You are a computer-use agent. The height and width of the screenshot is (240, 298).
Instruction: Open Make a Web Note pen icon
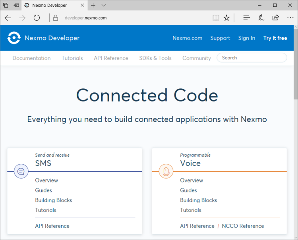click(261, 17)
